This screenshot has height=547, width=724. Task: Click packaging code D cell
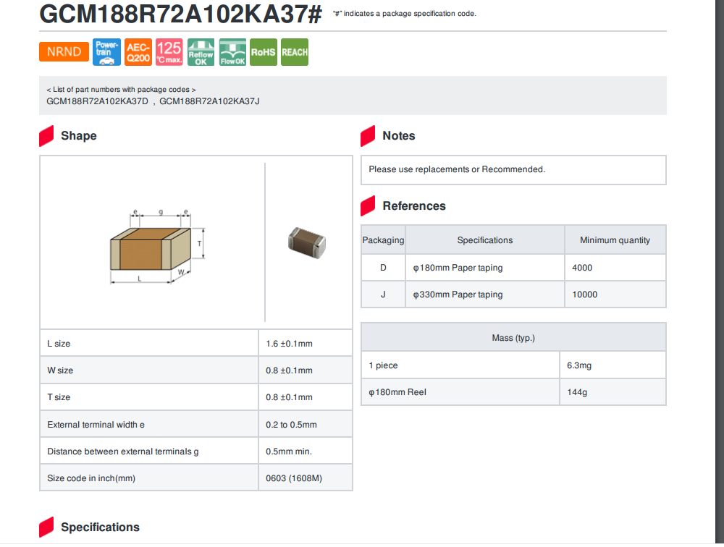pyautogui.click(x=383, y=268)
